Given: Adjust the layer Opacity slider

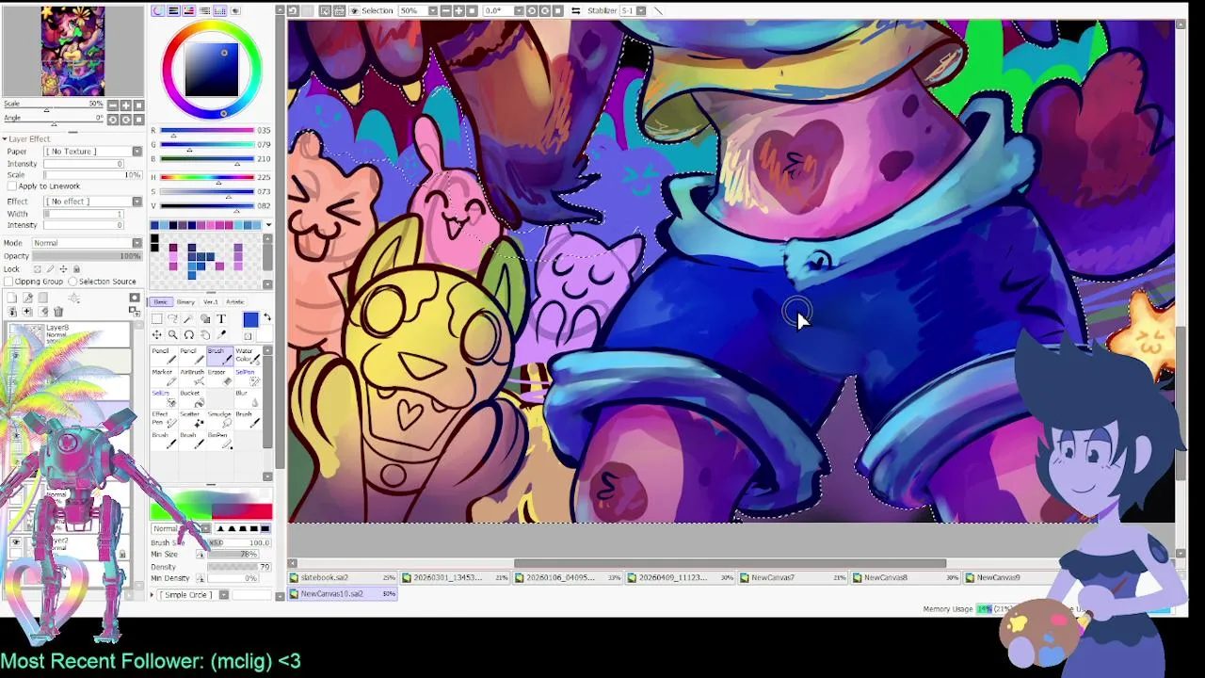Looking at the screenshot, I should click(88, 256).
